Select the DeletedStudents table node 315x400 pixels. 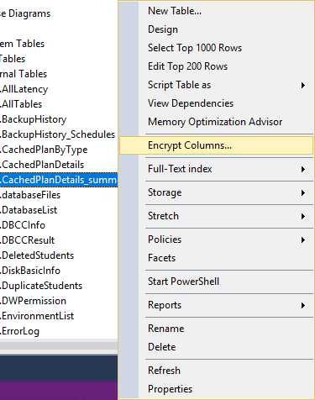tap(37, 255)
